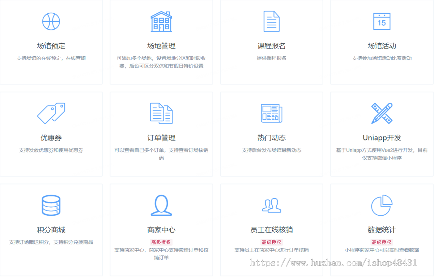Select the 场地管理 heading

point(161,46)
